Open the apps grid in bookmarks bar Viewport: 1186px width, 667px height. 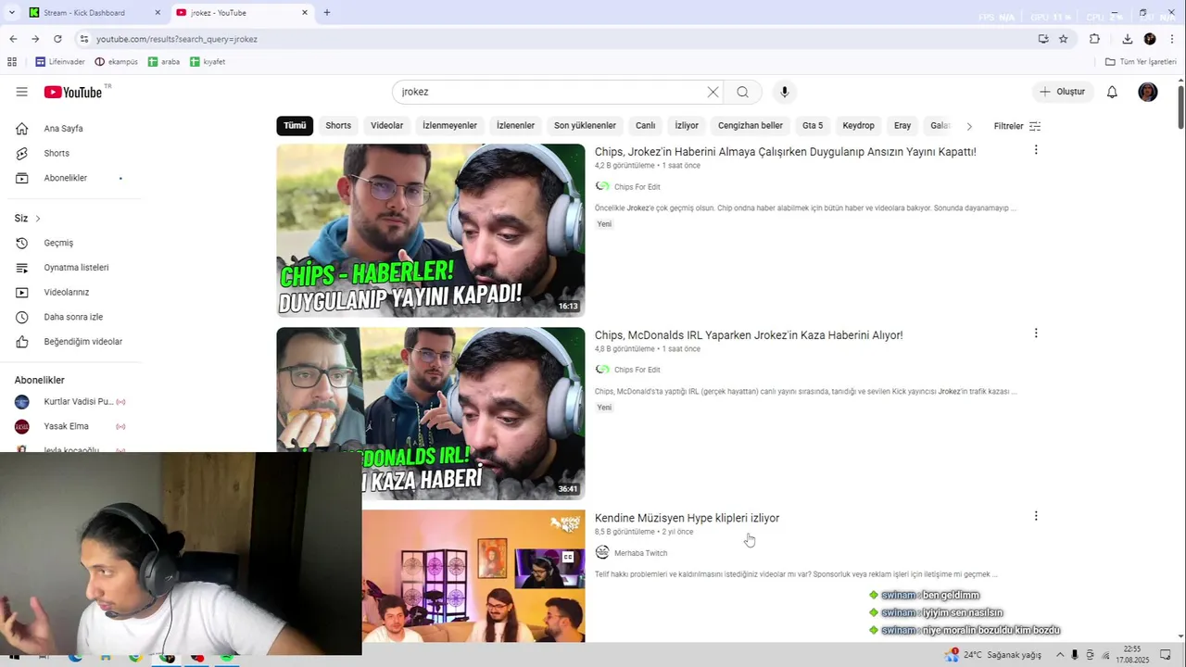[x=12, y=62]
